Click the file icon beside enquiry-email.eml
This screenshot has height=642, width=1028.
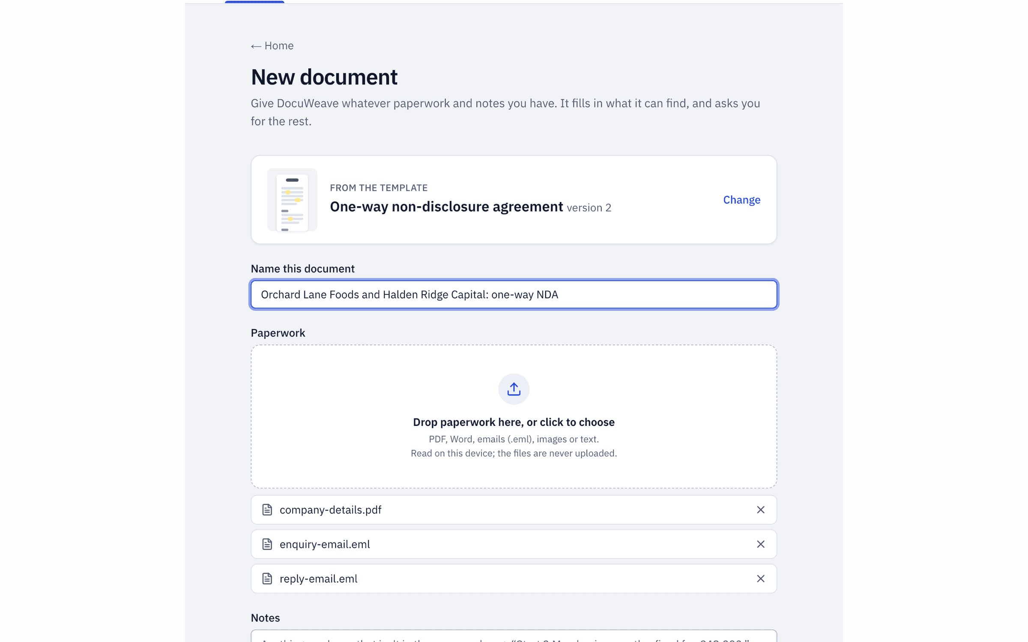tap(267, 544)
